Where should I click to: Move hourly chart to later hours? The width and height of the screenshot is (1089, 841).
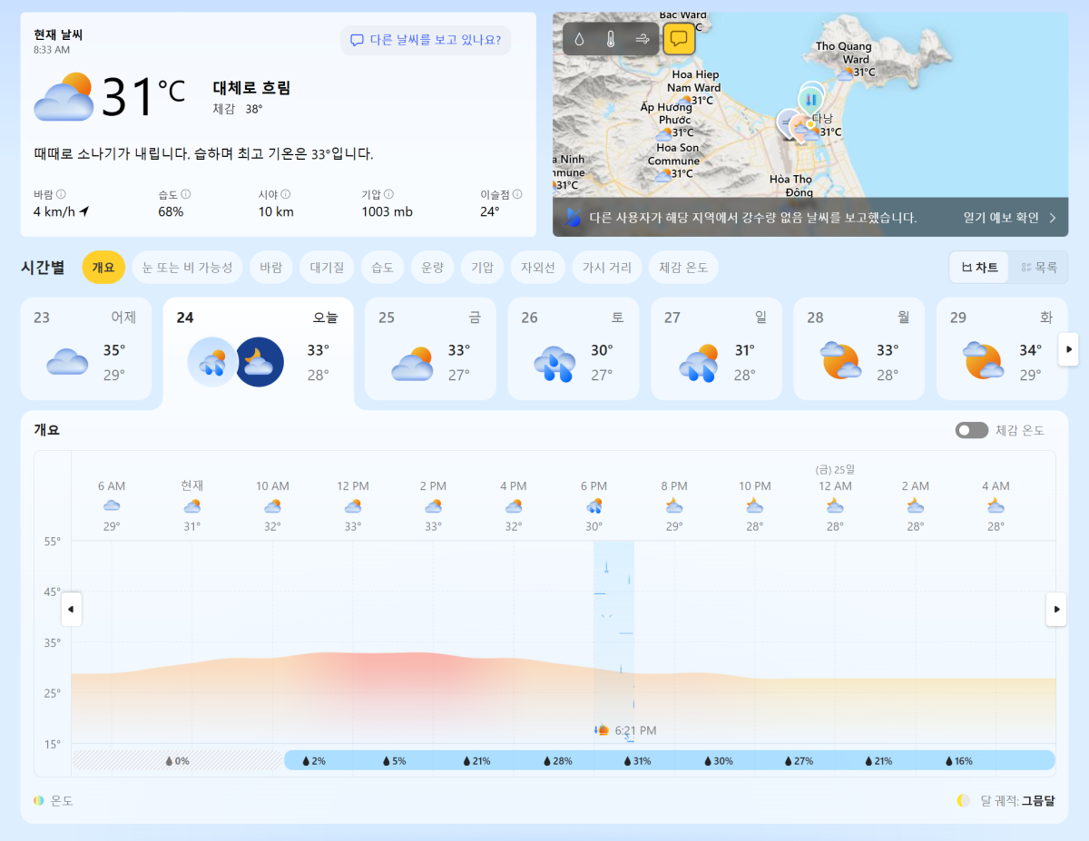point(1055,609)
